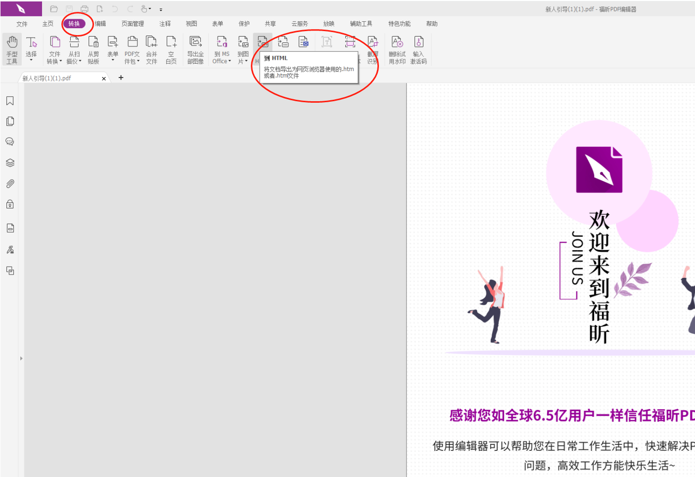The width and height of the screenshot is (695, 477).
Task: Click the print icon in quick access toolbar
Action: (x=84, y=8)
